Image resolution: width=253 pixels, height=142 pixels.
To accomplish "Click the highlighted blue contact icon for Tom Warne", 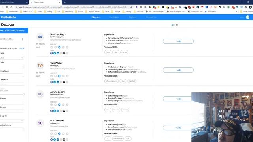I will [x=59, y=76].
